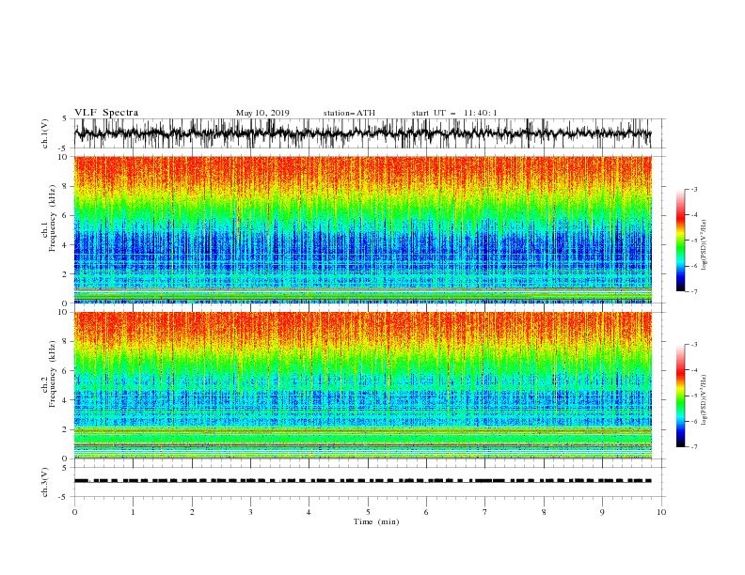The width and height of the screenshot is (745, 575).
Task: Click time axis tick label 4
Action: (309, 512)
